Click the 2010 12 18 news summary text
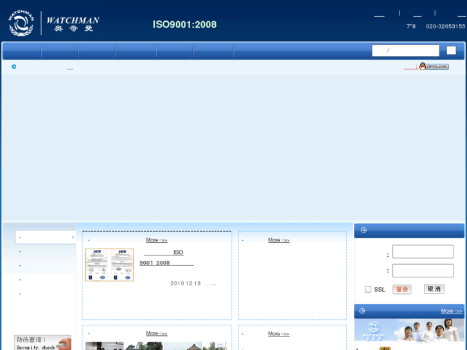 tap(193, 284)
